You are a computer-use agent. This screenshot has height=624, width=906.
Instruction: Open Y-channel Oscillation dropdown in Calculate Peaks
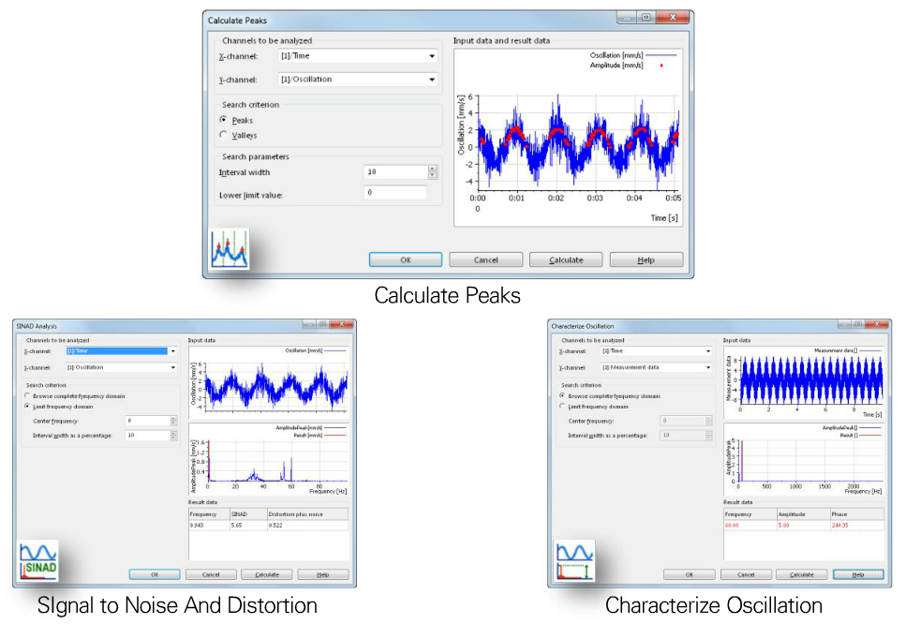[432, 80]
